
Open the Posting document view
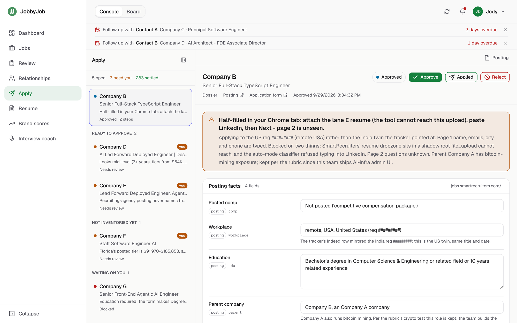pyautogui.click(x=497, y=58)
